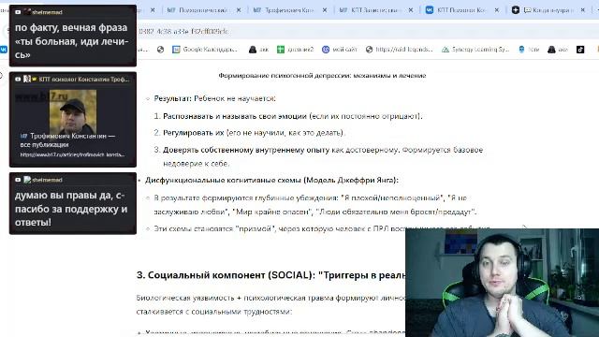Click 'Результат: Ребенок не научается' line

(214, 98)
